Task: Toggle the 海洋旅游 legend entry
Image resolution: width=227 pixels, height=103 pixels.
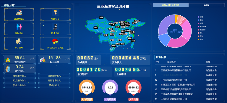Action: pos(202,26)
